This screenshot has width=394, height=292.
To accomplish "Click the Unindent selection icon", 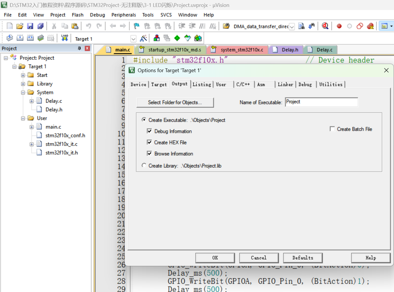I will [192, 26].
